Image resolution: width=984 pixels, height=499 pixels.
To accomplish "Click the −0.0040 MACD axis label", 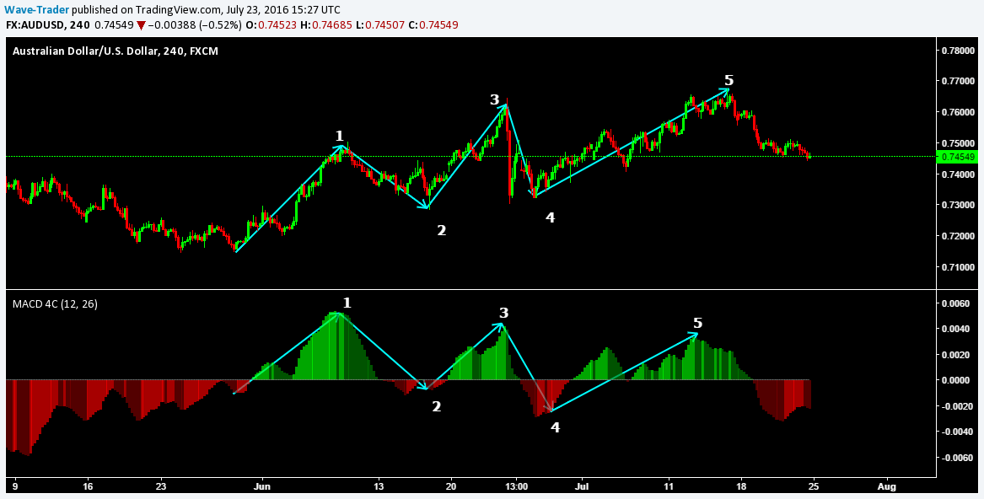I will tap(956, 432).
